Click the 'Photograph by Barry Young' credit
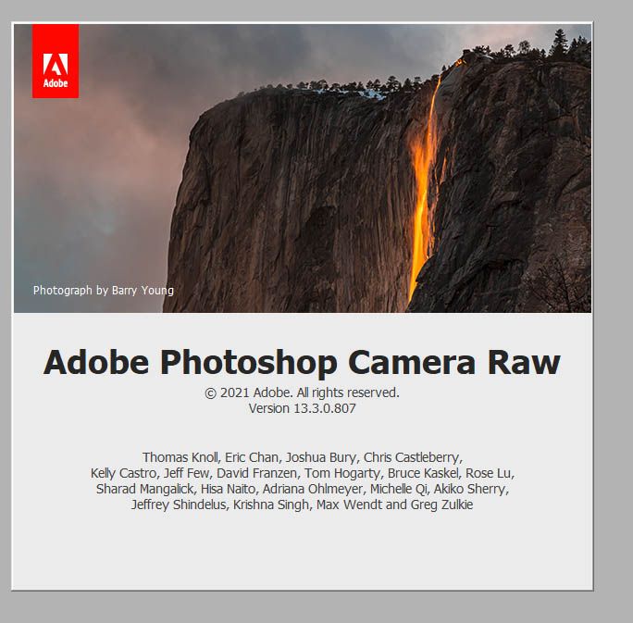This screenshot has height=623, width=633. click(104, 291)
